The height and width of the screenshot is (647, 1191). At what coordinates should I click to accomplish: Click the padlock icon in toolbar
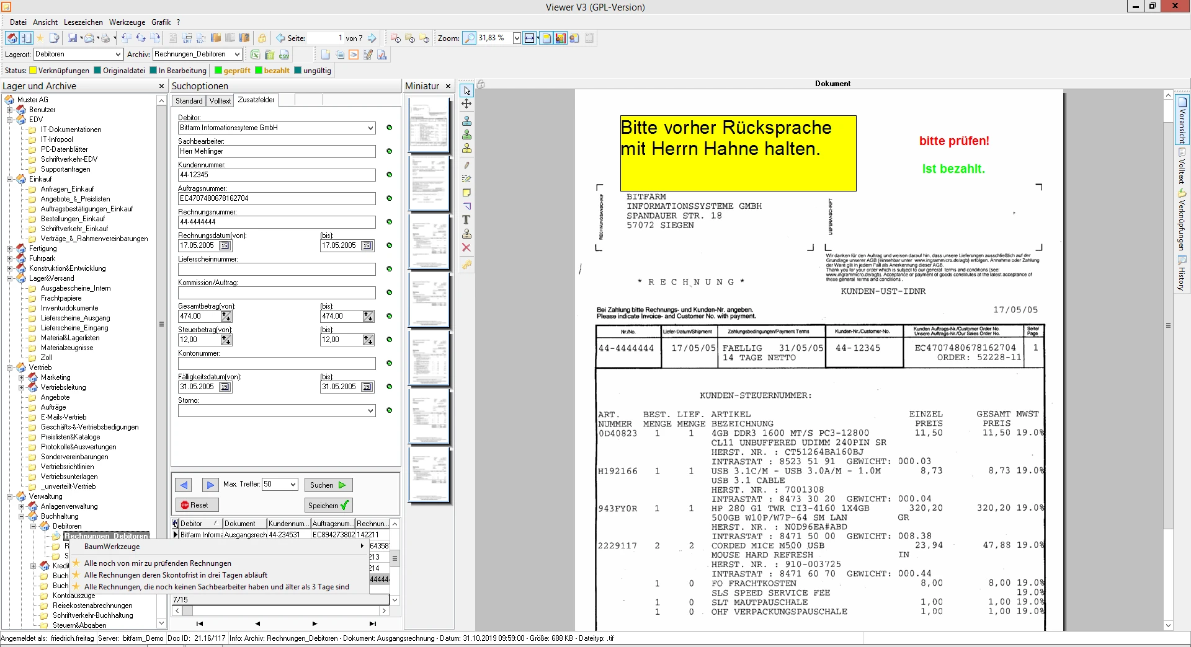(262, 38)
